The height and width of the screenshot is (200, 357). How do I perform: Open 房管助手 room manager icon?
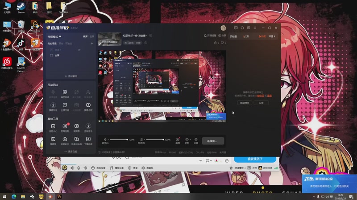click(x=65, y=140)
